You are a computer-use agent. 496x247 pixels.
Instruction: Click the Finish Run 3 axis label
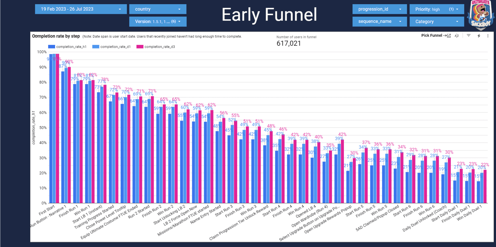pos(235,211)
